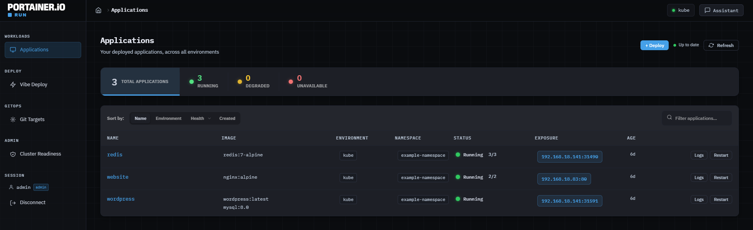Open Logs for redis

point(699,155)
